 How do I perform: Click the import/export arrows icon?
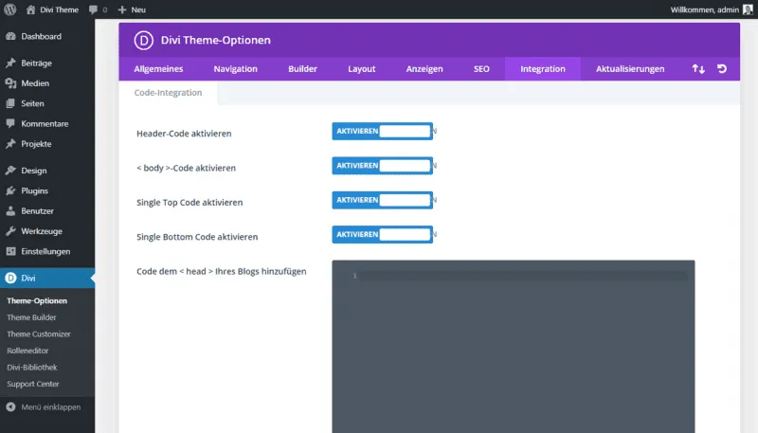(698, 68)
